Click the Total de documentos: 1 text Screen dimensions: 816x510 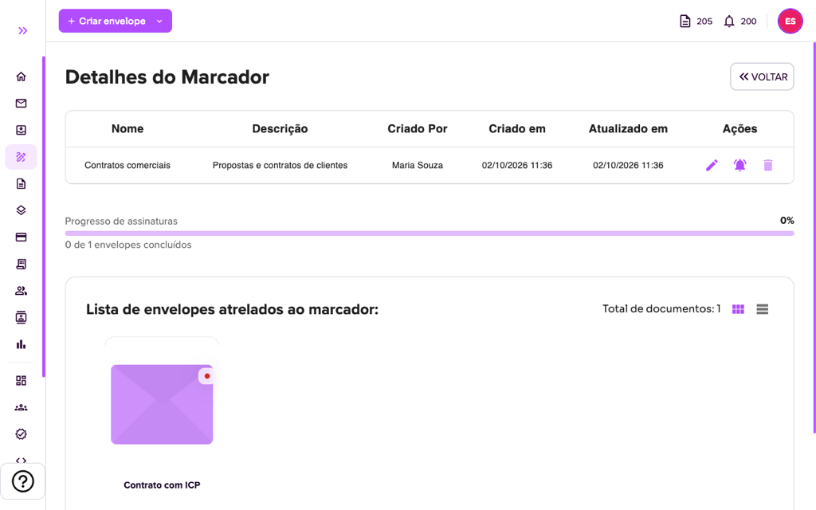(x=661, y=308)
